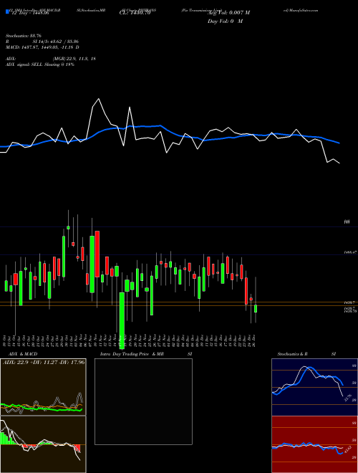Screen dimensions: 358x473
Task: Open the MACD histogram mini chart
Action: 43,444
